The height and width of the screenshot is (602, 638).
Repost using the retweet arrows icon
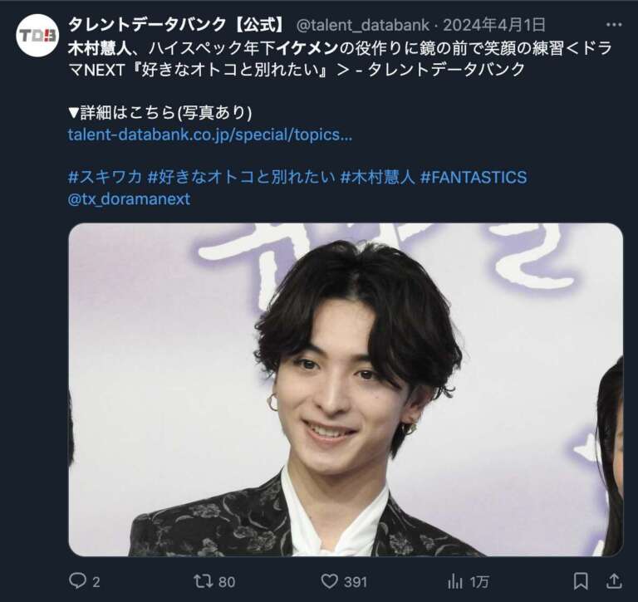[x=203, y=581]
